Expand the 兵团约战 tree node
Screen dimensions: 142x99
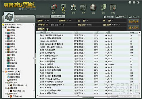tap(6, 52)
